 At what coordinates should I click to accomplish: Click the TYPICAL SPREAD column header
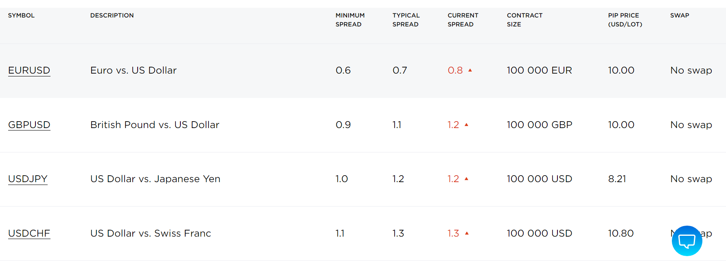(406, 20)
